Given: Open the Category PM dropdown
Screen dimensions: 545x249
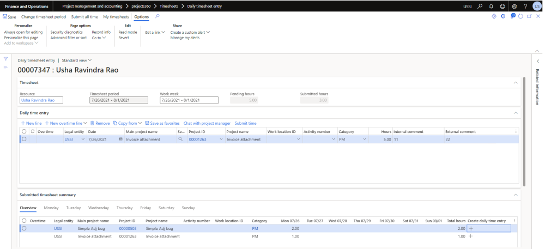Looking at the screenshot, I should 365,139.
